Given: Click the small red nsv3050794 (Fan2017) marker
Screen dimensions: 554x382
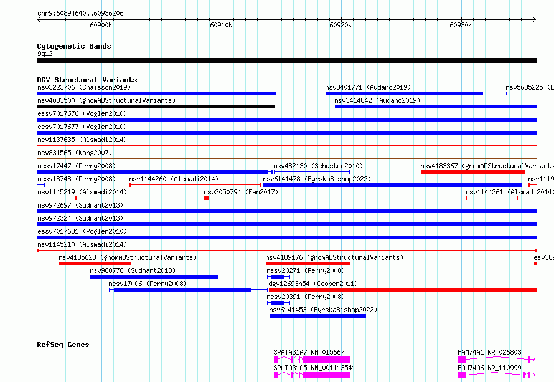Looking at the screenshot, I should 206,198.
